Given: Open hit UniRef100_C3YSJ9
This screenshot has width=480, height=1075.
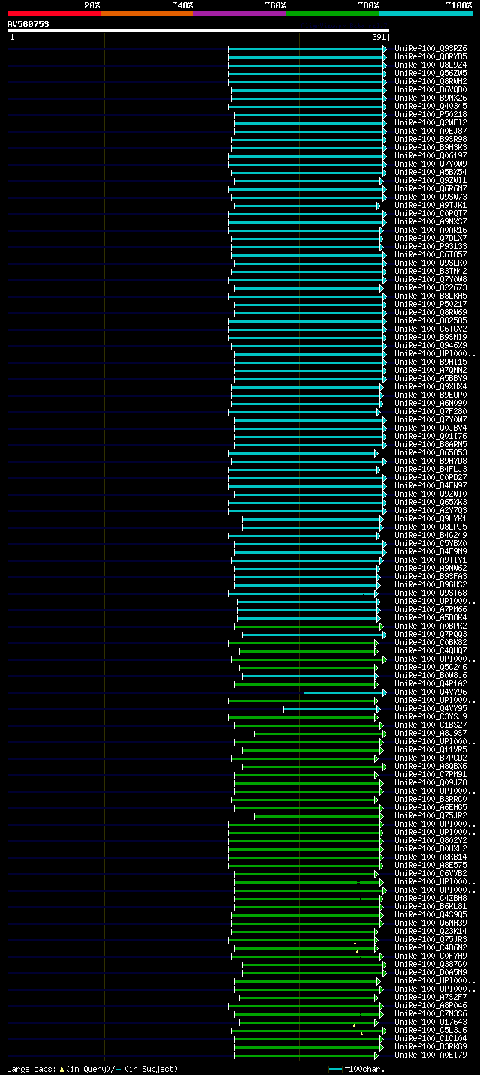Looking at the screenshot, I should [x=431, y=716].
